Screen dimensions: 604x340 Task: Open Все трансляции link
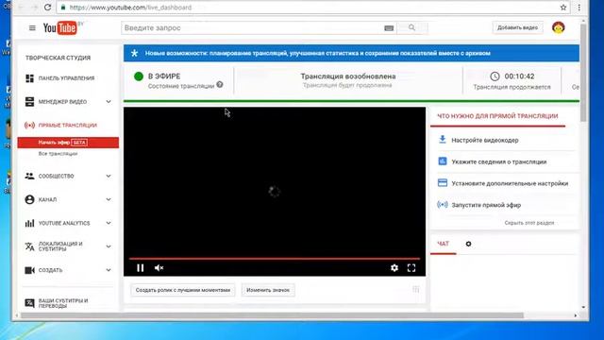[58, 154]
